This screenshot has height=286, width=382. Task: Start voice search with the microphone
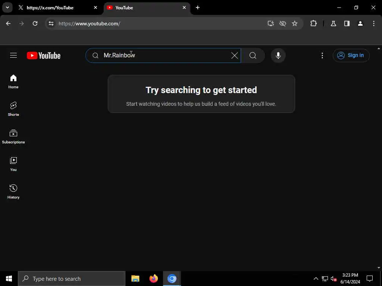pyautogui.click(x=278, y=55)
